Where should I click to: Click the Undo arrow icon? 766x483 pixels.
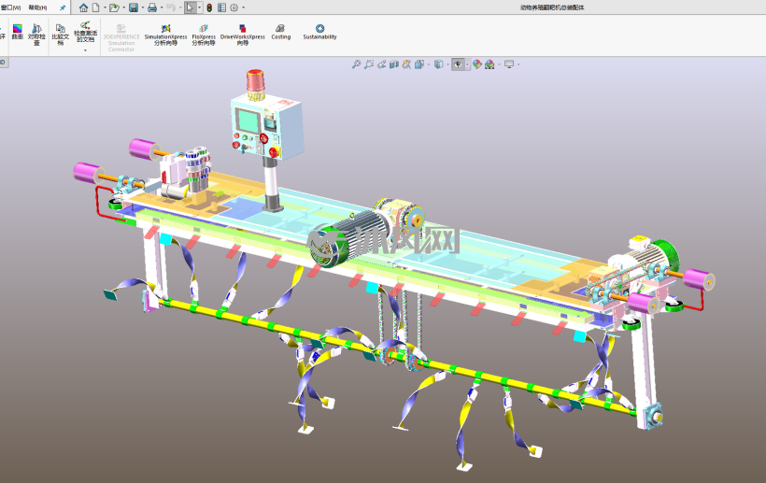coord(171,7)
